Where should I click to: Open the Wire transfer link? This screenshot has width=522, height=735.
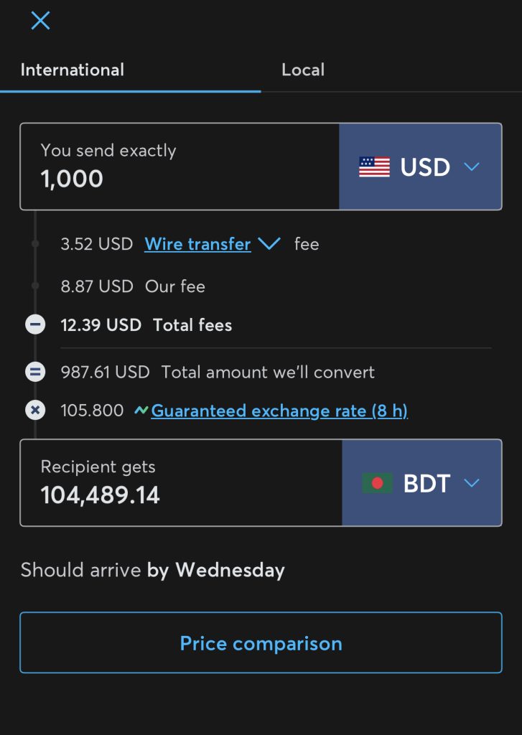(x=197, y=244)
